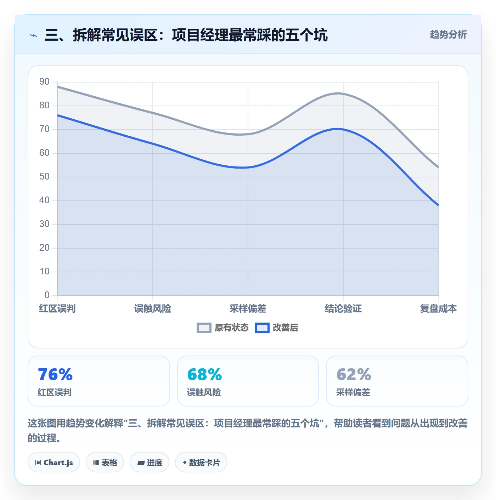The image size is (496, 500).
Task: Click the 红区误判 x-axis label
Action: click(x=57, y=309)
